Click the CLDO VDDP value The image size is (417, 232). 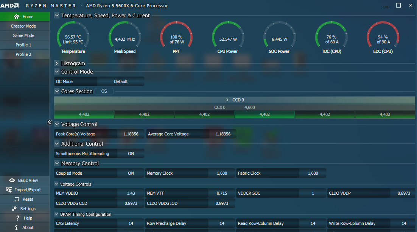pyautogui.click(x=404, y=193)
